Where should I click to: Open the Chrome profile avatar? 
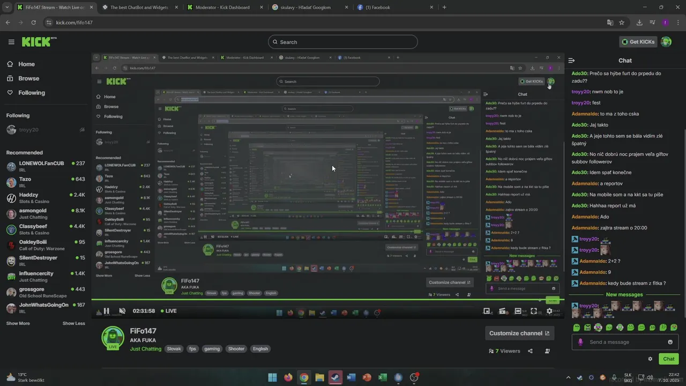665,23
